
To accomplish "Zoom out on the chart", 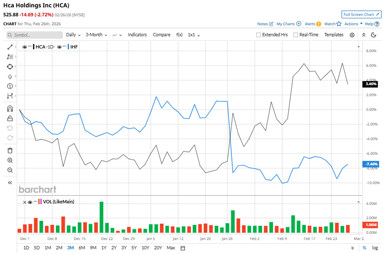I will (10, 170).
